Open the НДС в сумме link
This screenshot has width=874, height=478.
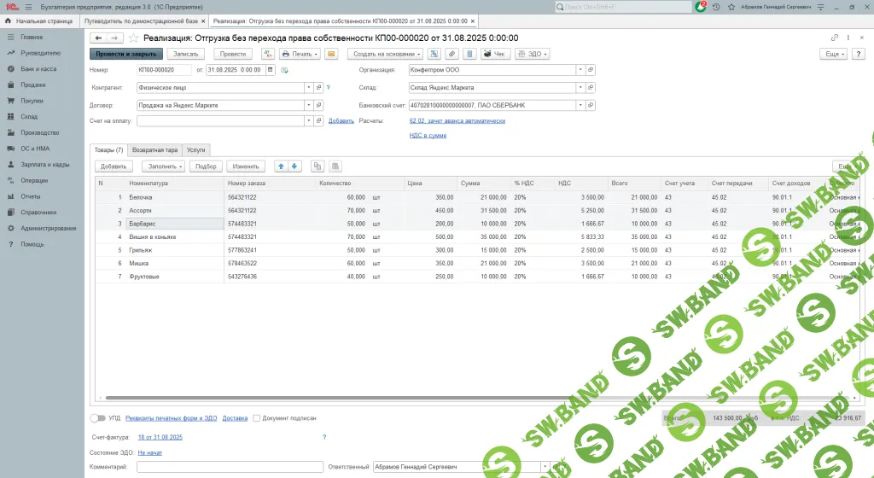coord(428,135)
